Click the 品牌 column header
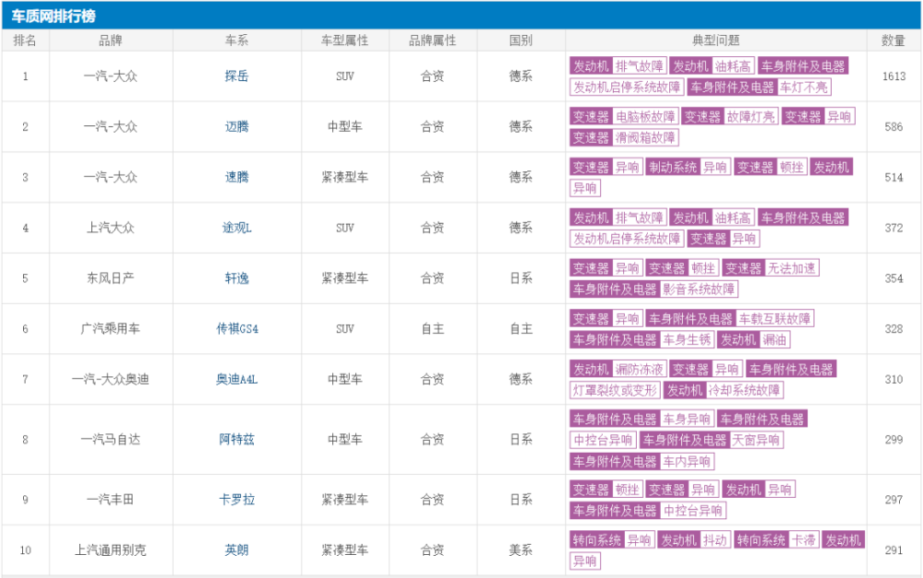 pos(111,40)
